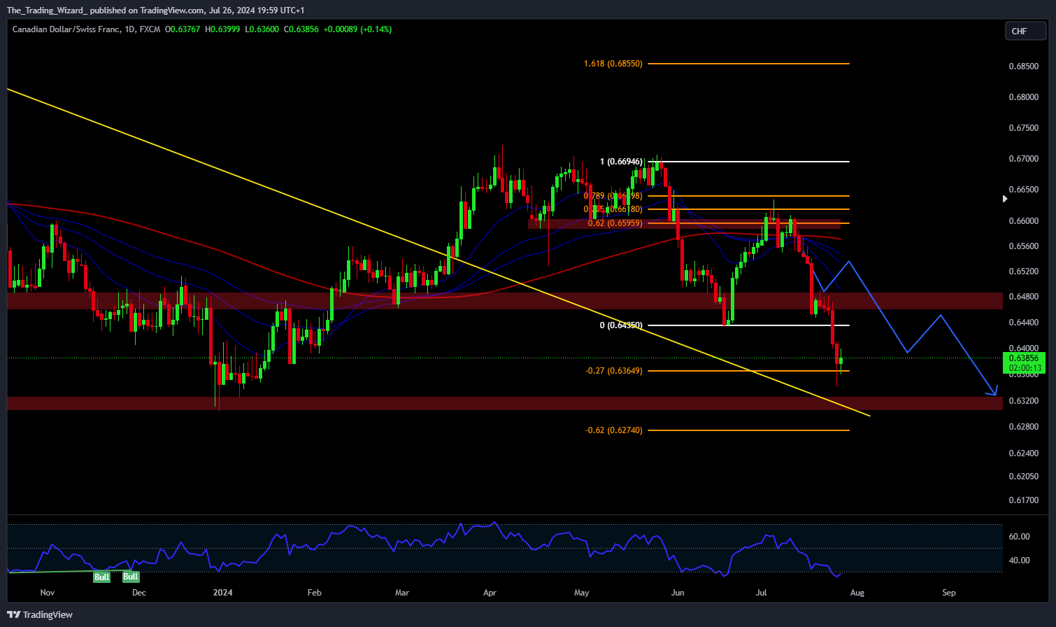This screenshot has height=627, width=1056.
Task: Click the Nov date on time axis
Action: pyautogui.click(x=48, y=593)
